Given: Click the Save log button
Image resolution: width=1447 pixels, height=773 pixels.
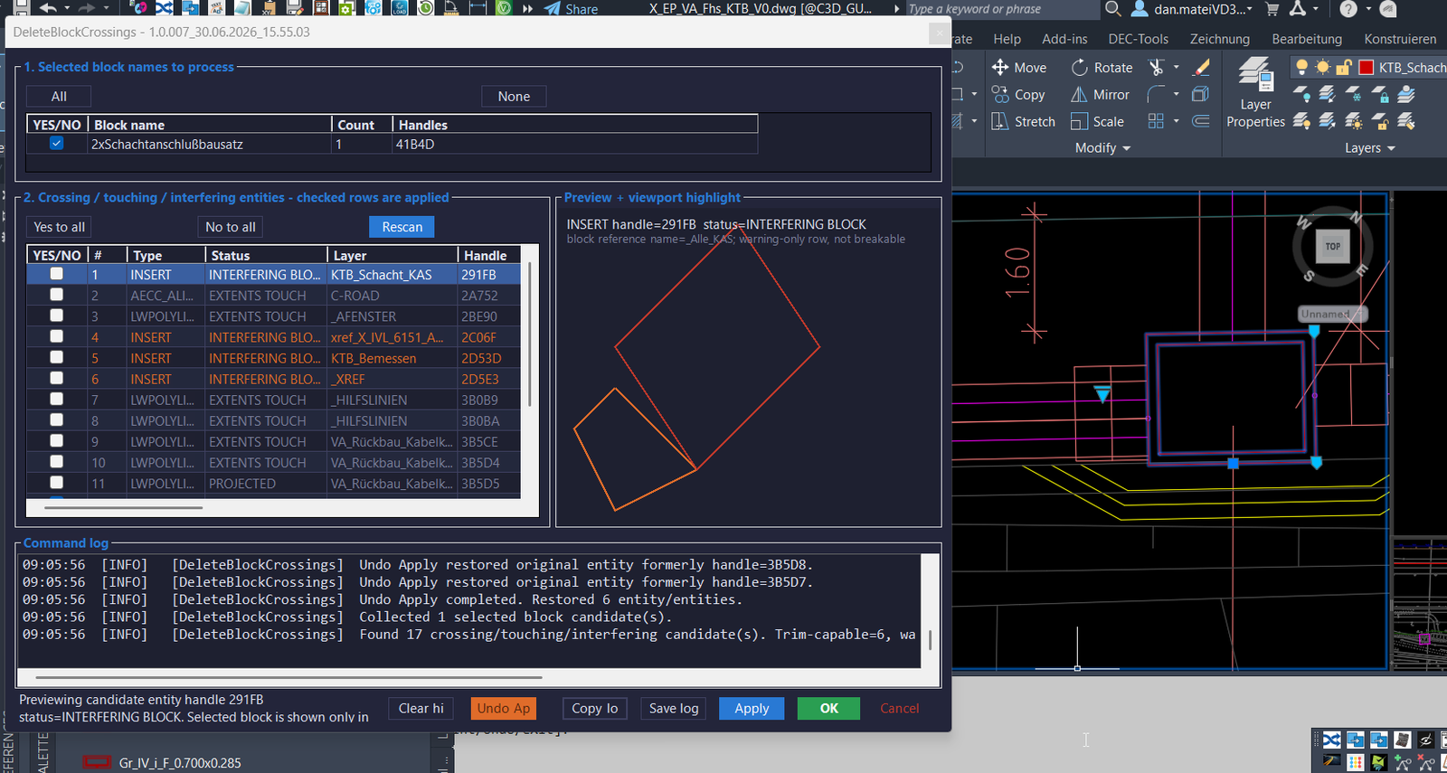Looking at the screenshot, I should point(674,709).
